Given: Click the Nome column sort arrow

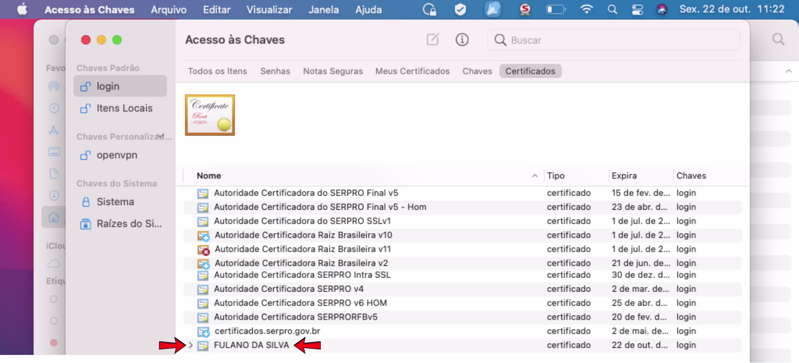Looking at the screenshot, I should pyautogui.click(x=535, y=175).
